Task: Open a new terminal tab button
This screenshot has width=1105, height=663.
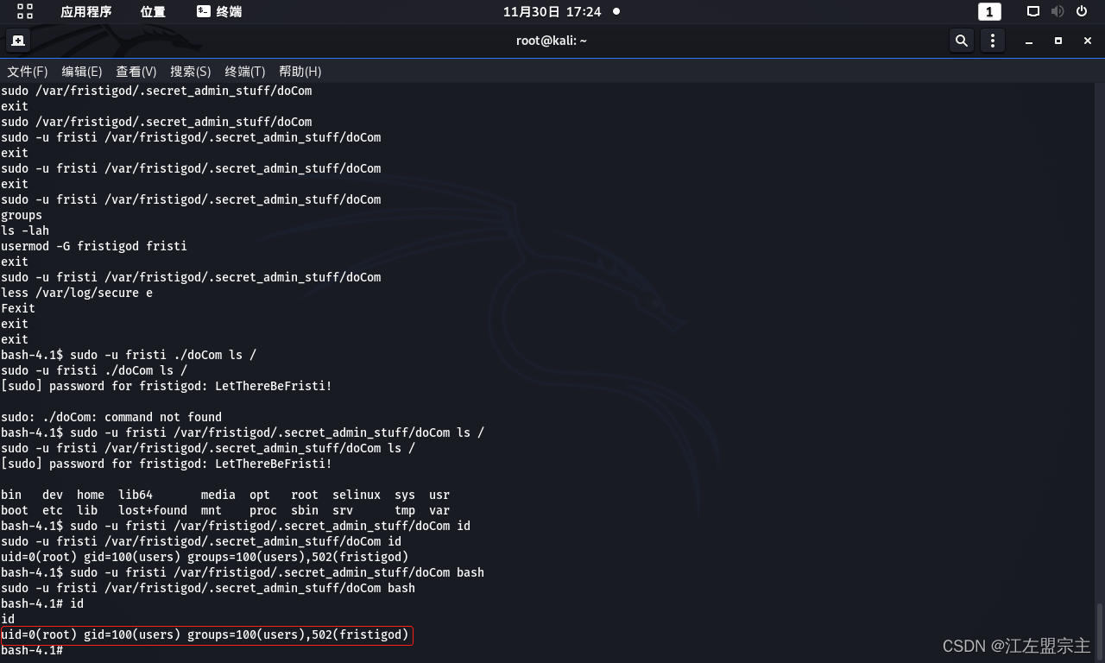Action: pyautogui.click(x=18, y=41)
